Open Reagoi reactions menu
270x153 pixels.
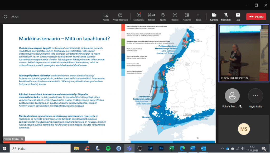coord(175,17)
